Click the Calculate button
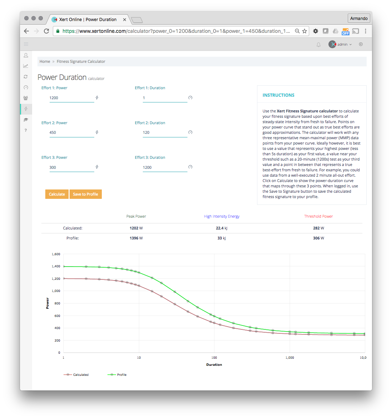The image size is (392, 419). pos(57,194)
